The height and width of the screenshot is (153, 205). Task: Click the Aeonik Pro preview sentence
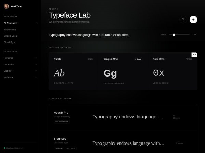(127, 117)
